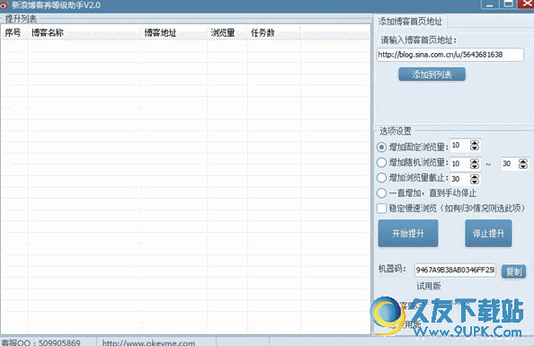This screenshot has height=346, width=534.
Task: Copy machine code with 复制 button
Action: click(513, 271)
